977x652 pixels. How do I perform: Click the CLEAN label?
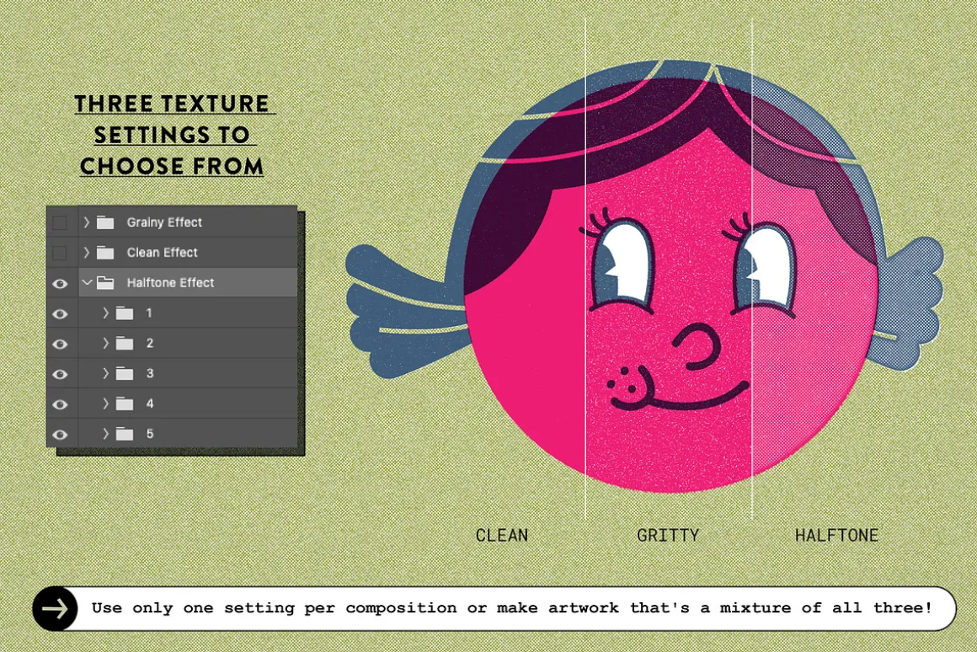[502, 536]
